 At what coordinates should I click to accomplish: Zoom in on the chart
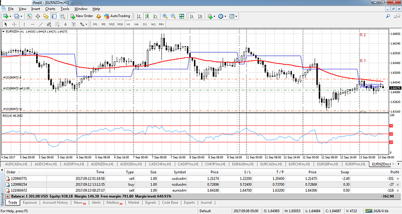tap(165, 16)
